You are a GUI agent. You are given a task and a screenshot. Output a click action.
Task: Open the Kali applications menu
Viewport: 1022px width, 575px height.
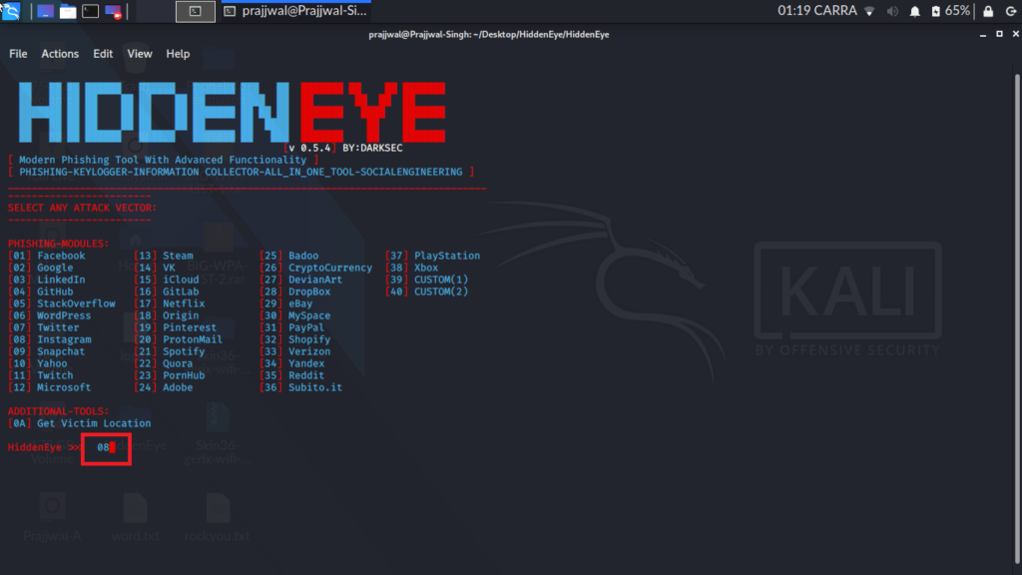(x=11, y=10)
